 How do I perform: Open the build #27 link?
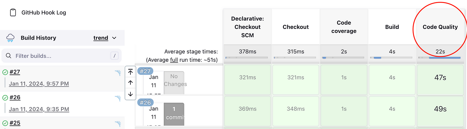pyautogui.click(x=15, y=72)
